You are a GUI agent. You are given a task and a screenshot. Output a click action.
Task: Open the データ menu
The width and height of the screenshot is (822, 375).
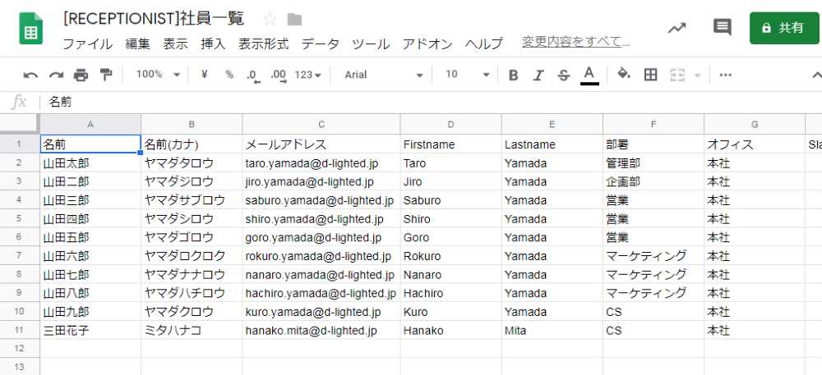click(x=320, y=43)
